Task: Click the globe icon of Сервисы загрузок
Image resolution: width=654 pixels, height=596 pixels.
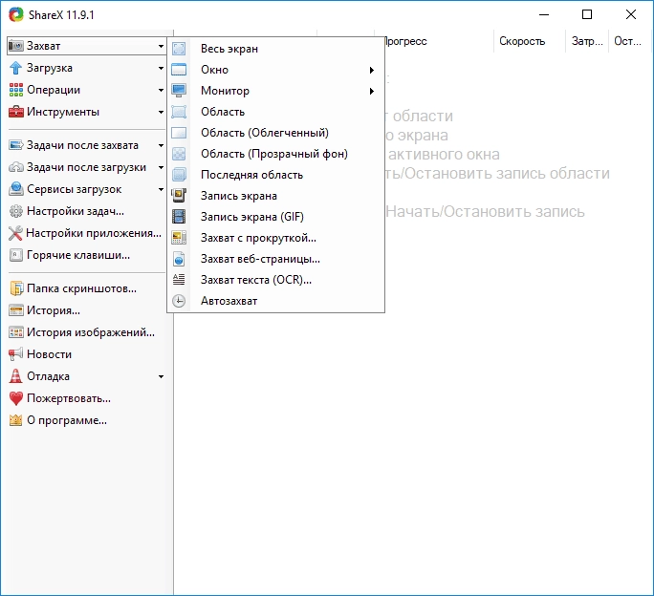Action: 16,189
